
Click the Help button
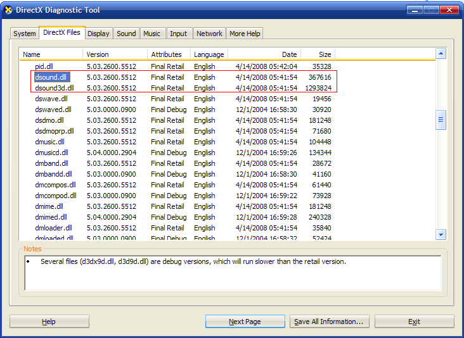point(49,322)
